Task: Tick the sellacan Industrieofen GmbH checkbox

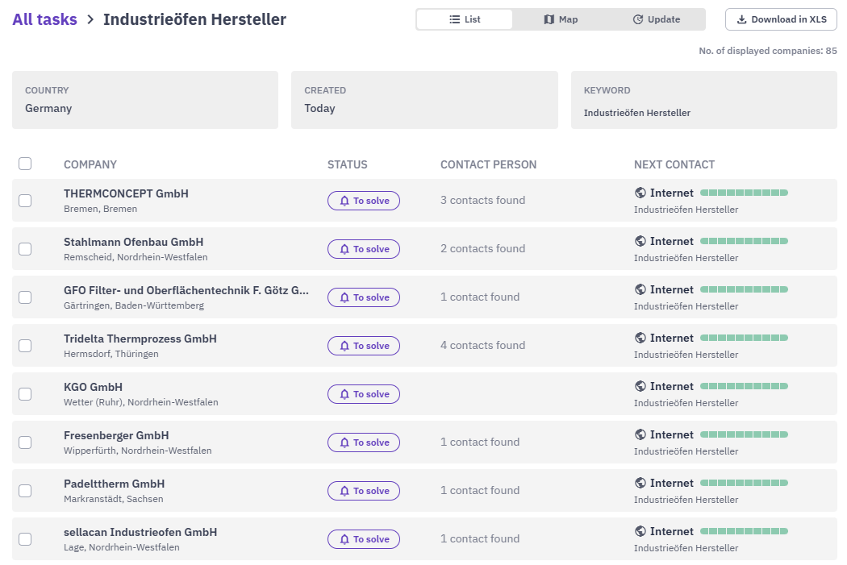Action: [25, 539]
